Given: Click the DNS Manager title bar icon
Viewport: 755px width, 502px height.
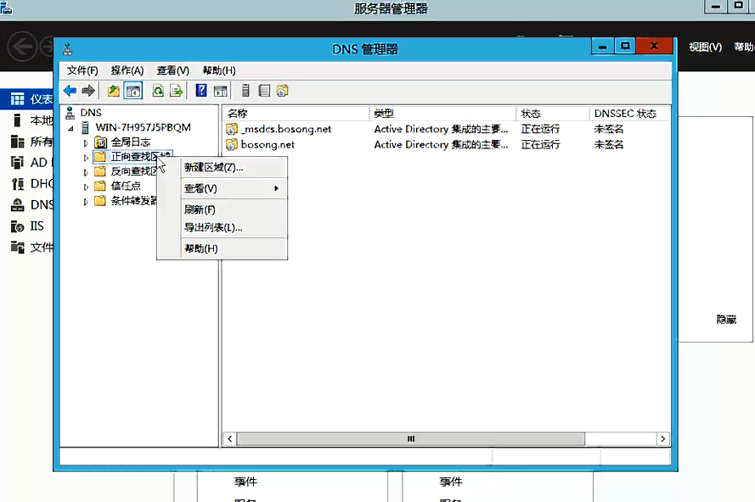Looking at the screenshot, I should pyautogui.click(x=68, y=48).
